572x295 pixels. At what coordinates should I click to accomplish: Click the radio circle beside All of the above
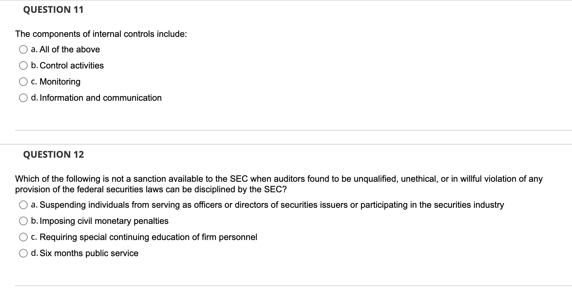[x=23, y=49]
